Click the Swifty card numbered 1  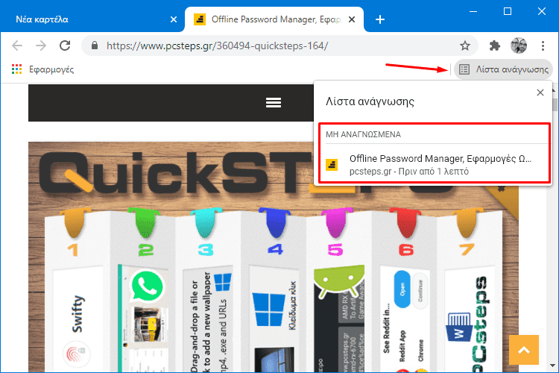point(78,292)
